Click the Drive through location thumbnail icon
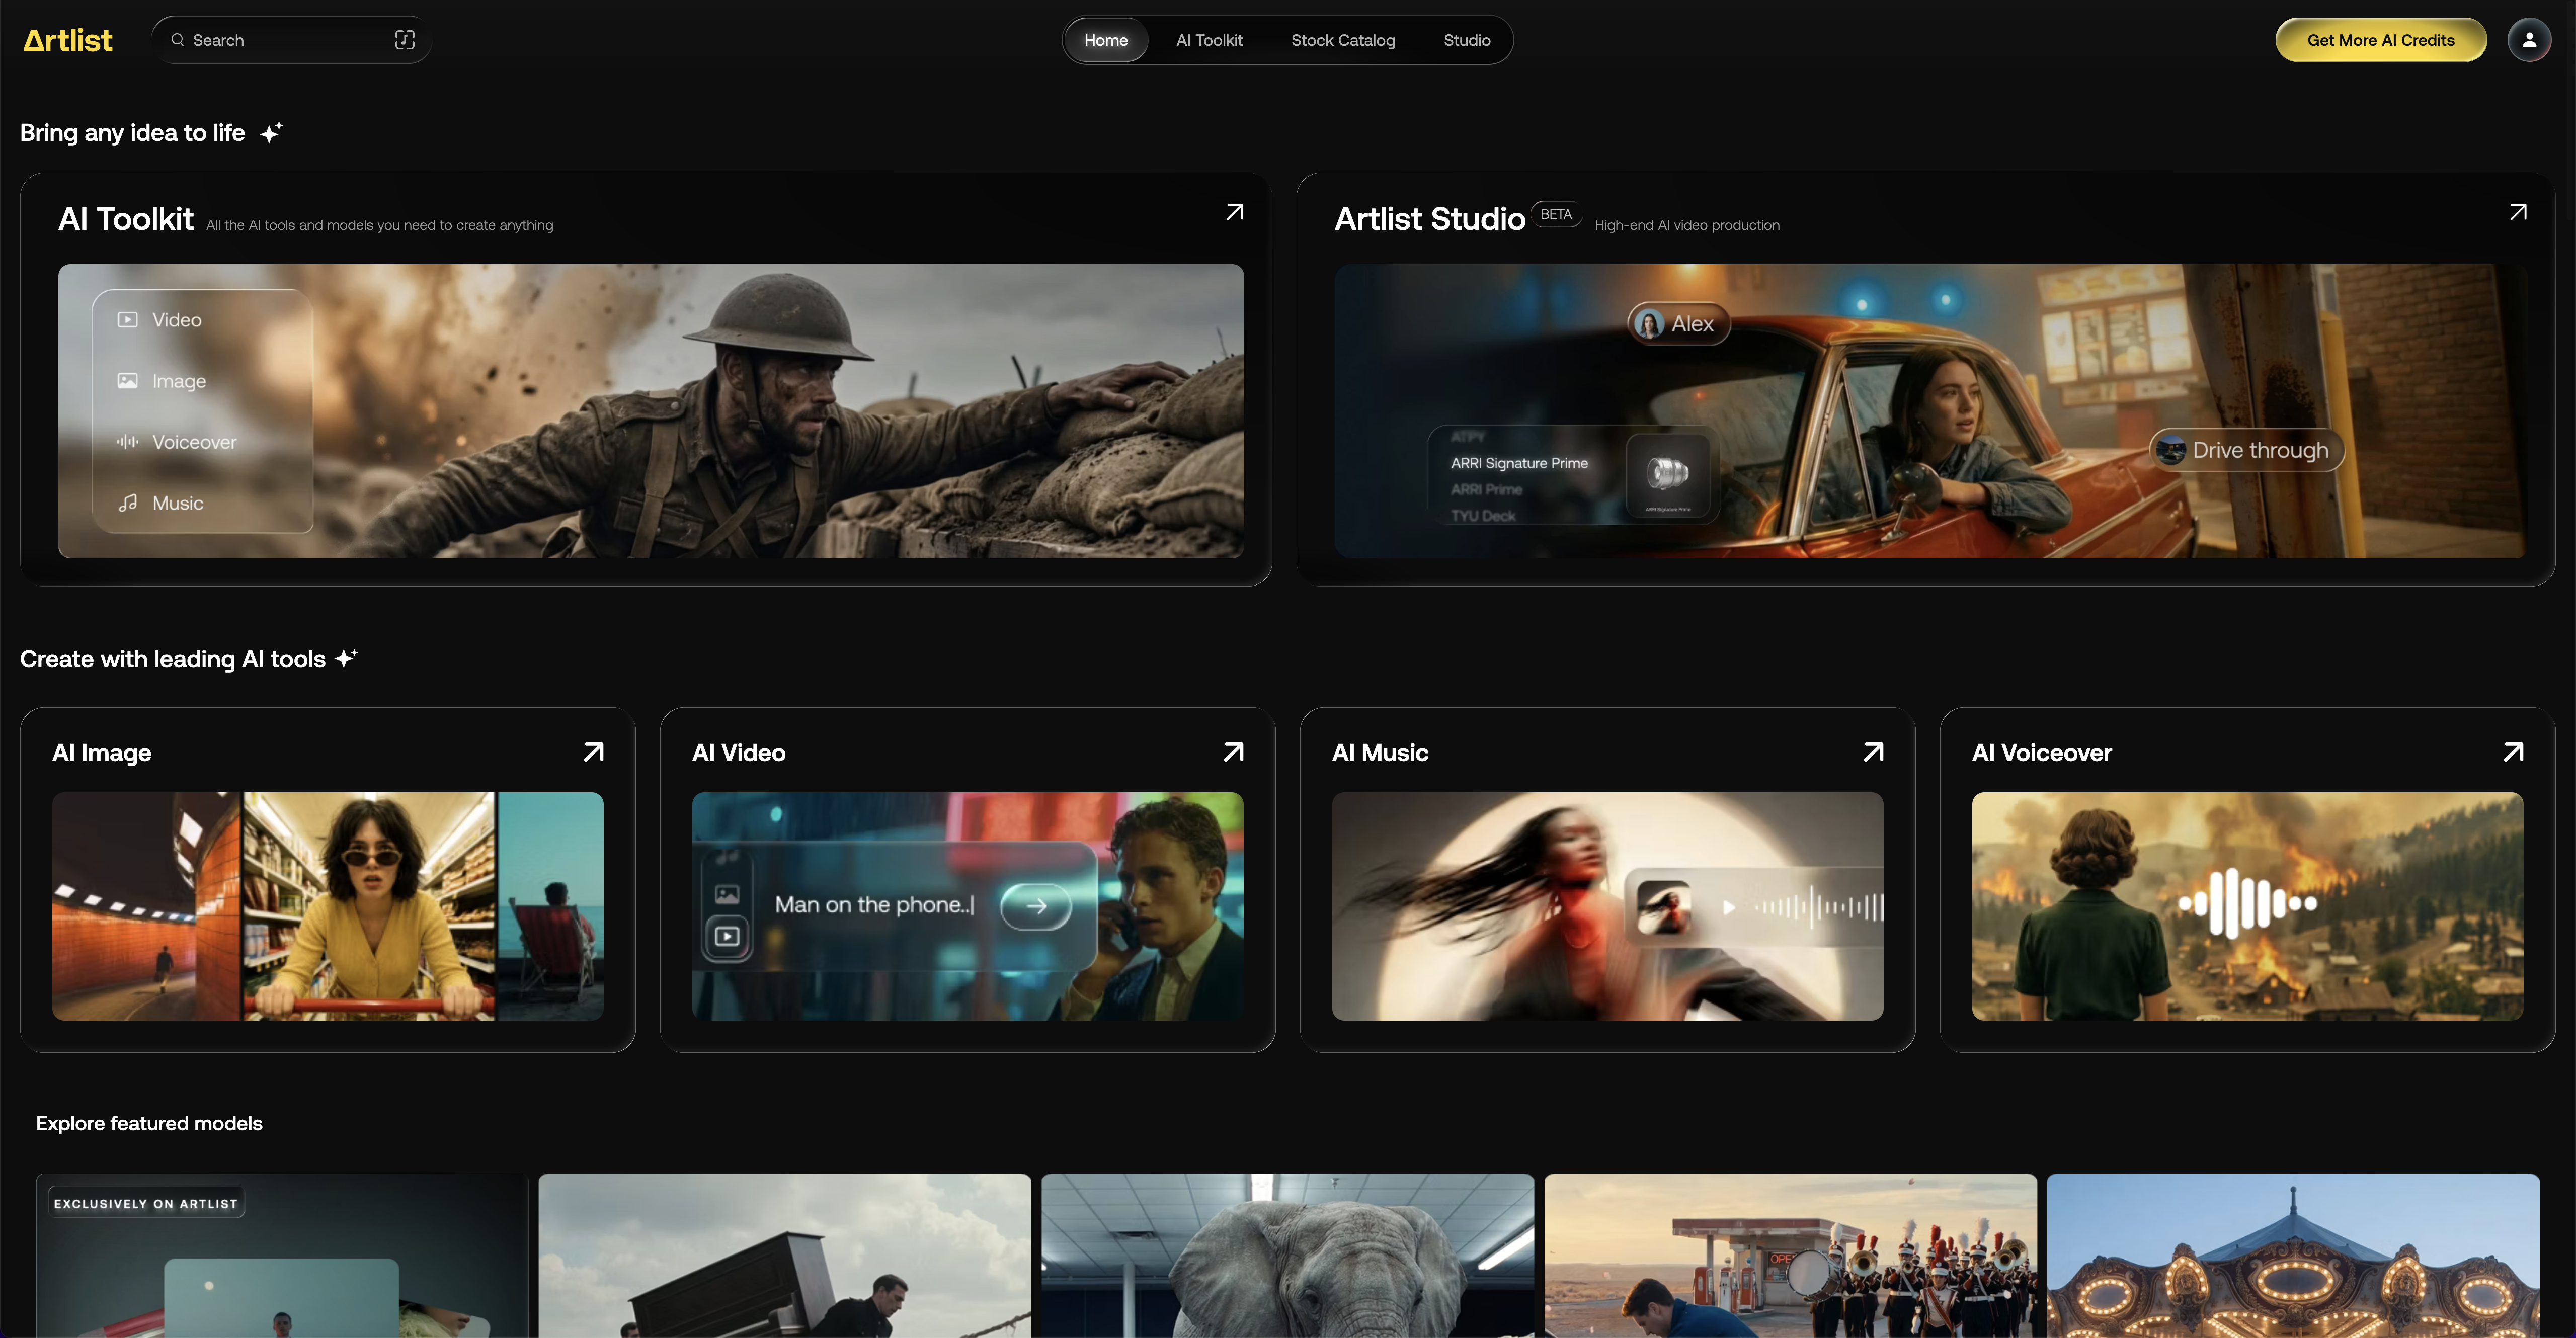This screenshot has width=2576, height=1338. tap(2170, 450)
